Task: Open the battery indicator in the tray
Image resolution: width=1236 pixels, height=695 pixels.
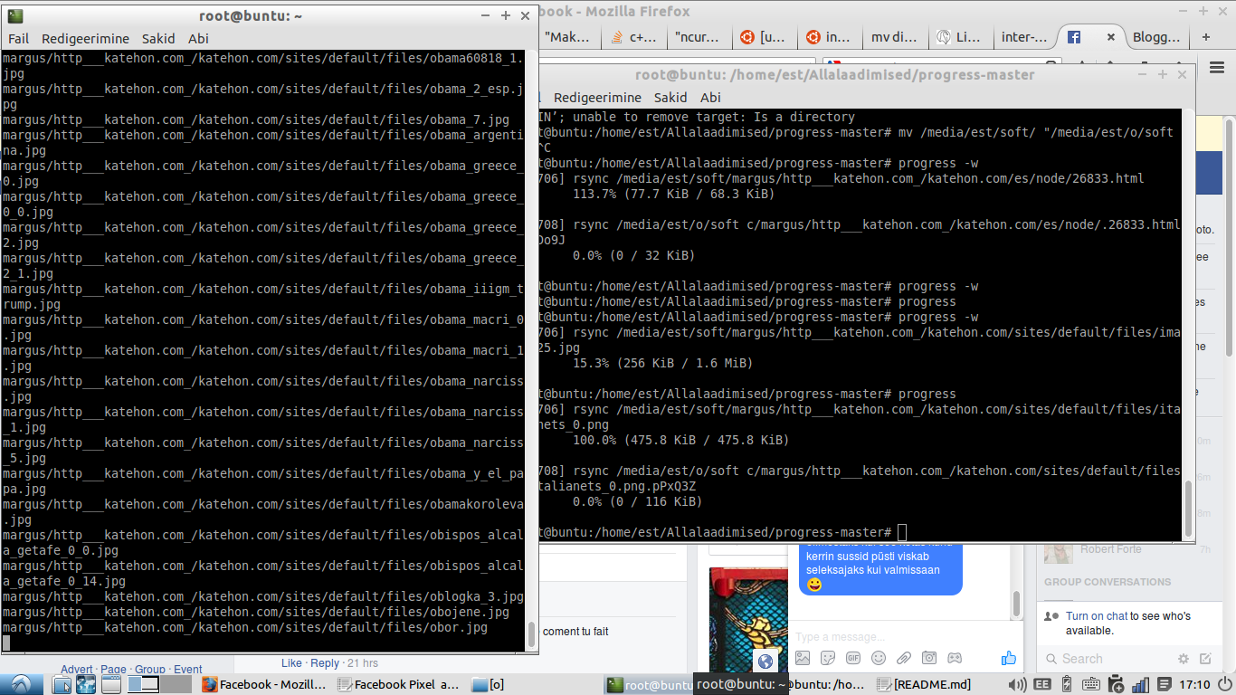Action: click(x=1066, y=684)
